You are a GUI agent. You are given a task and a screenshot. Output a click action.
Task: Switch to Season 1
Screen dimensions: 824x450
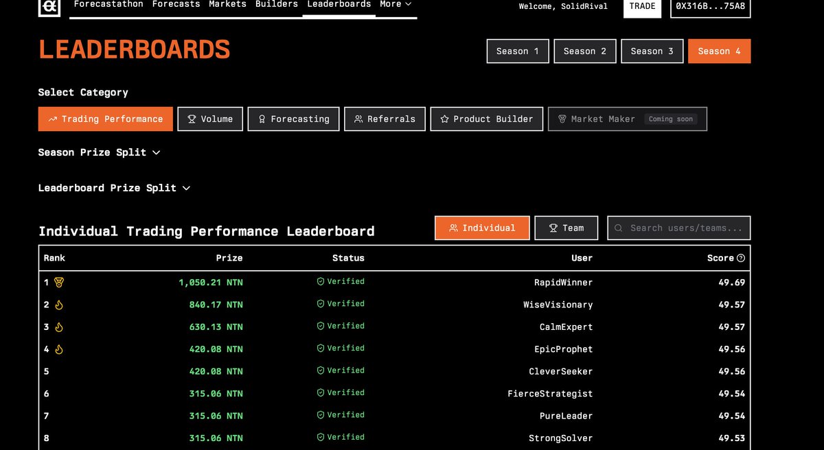click(518, 51)
